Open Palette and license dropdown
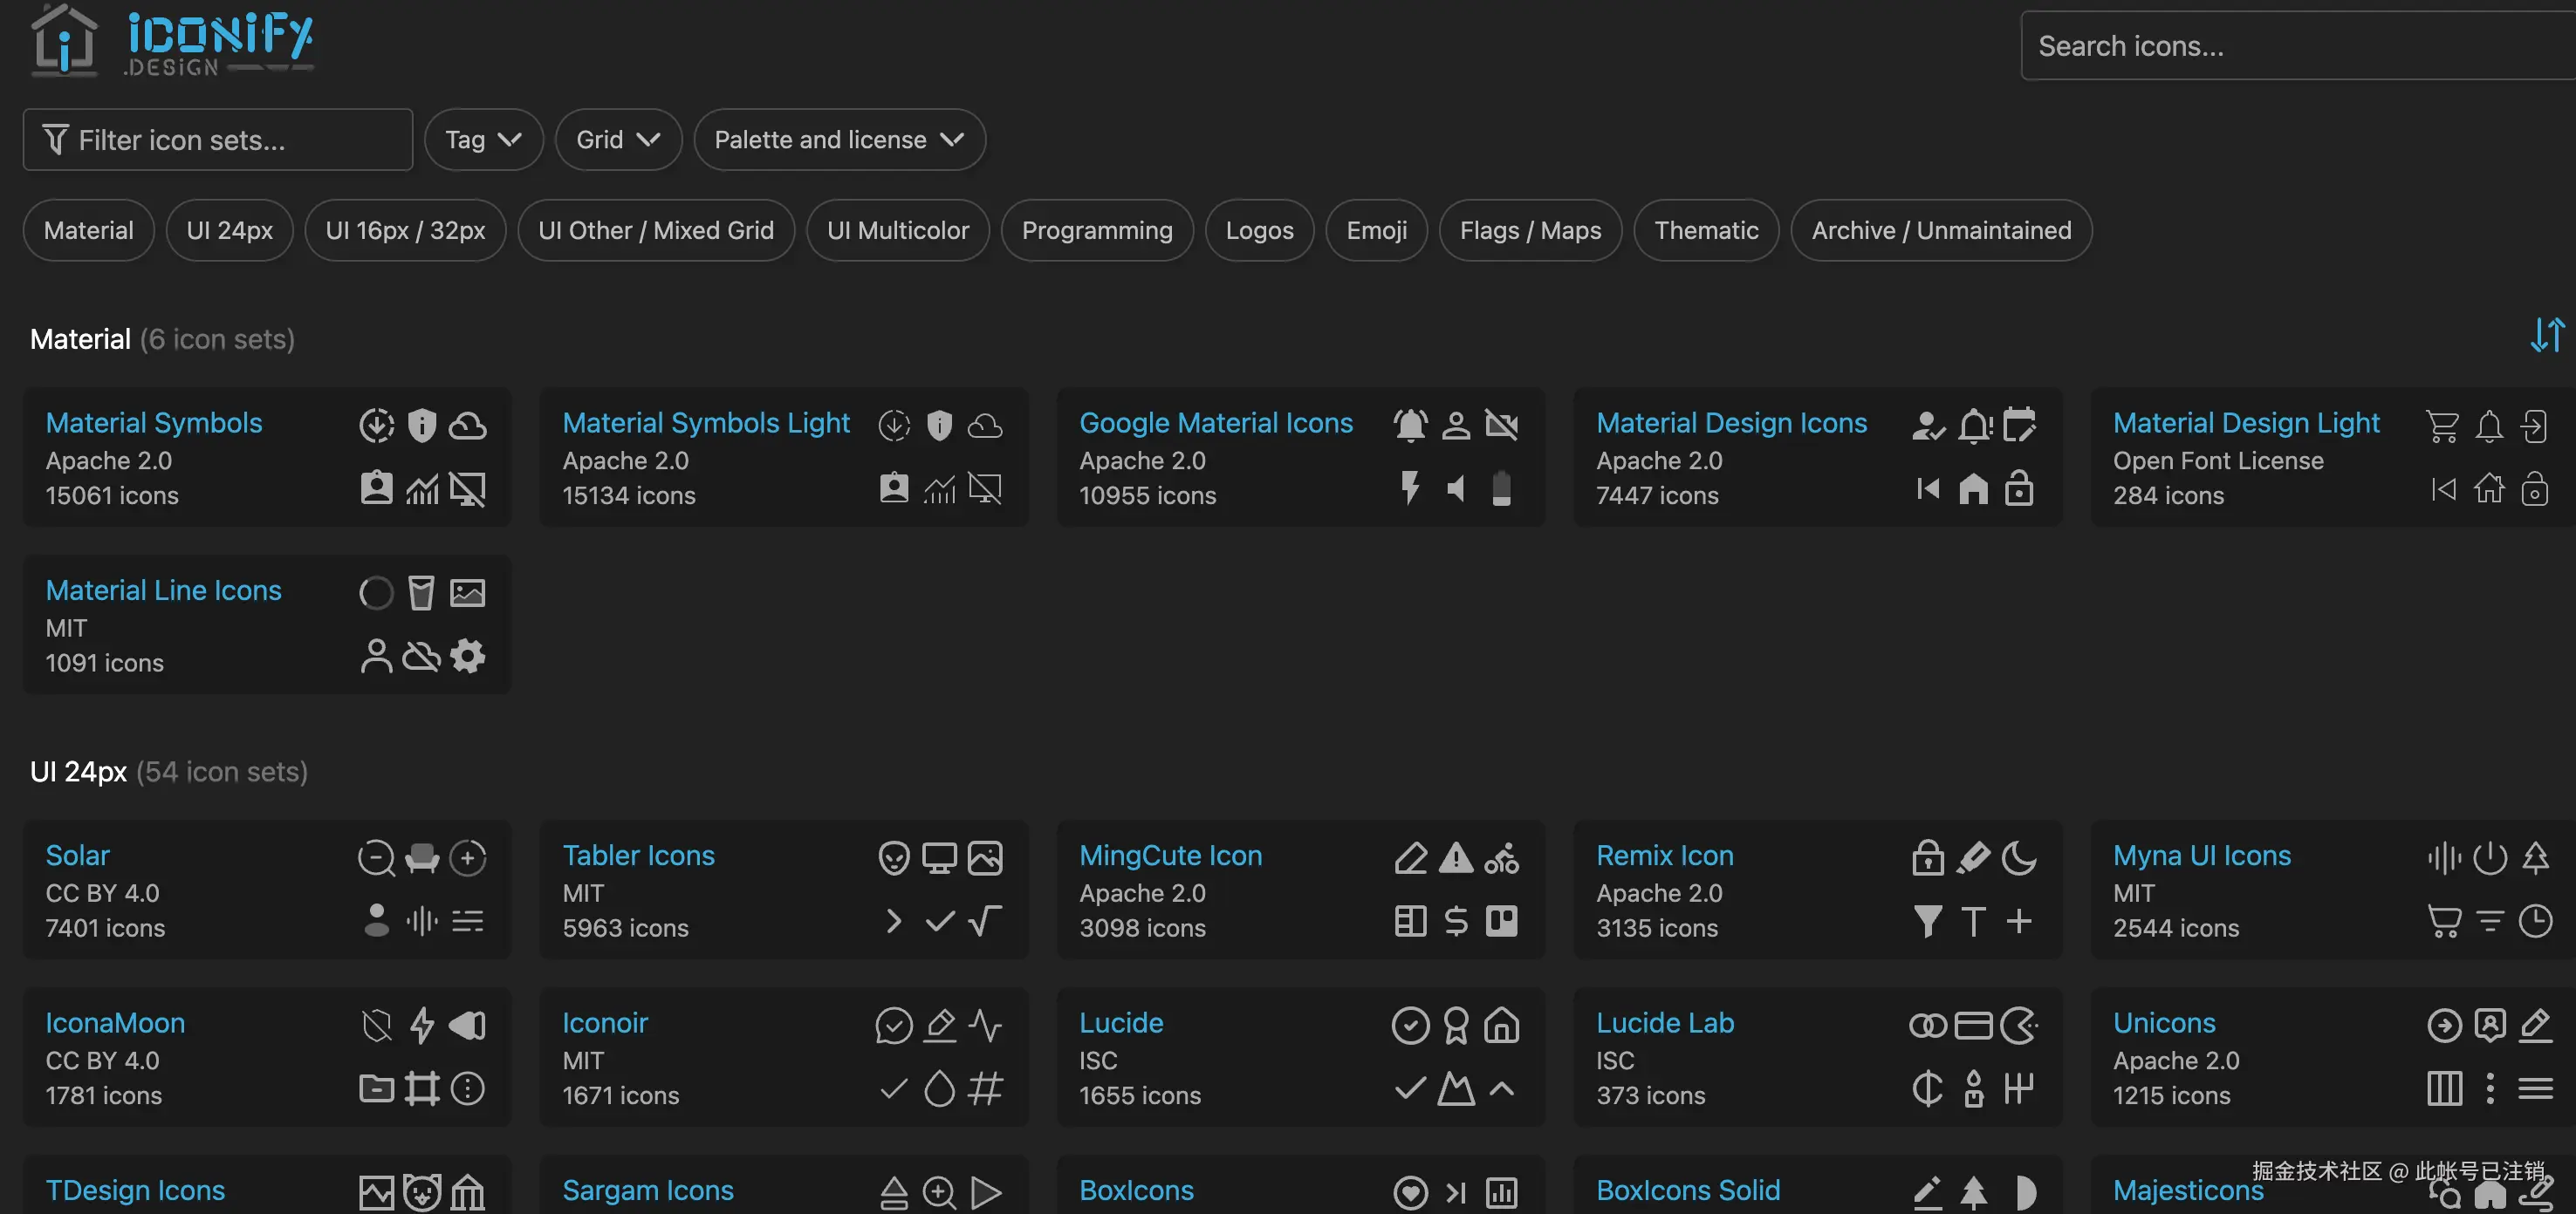The image size is (2576, 1214). coord(839,140)
